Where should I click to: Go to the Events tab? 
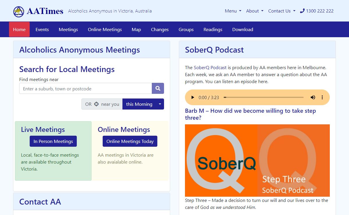(42, 29)
